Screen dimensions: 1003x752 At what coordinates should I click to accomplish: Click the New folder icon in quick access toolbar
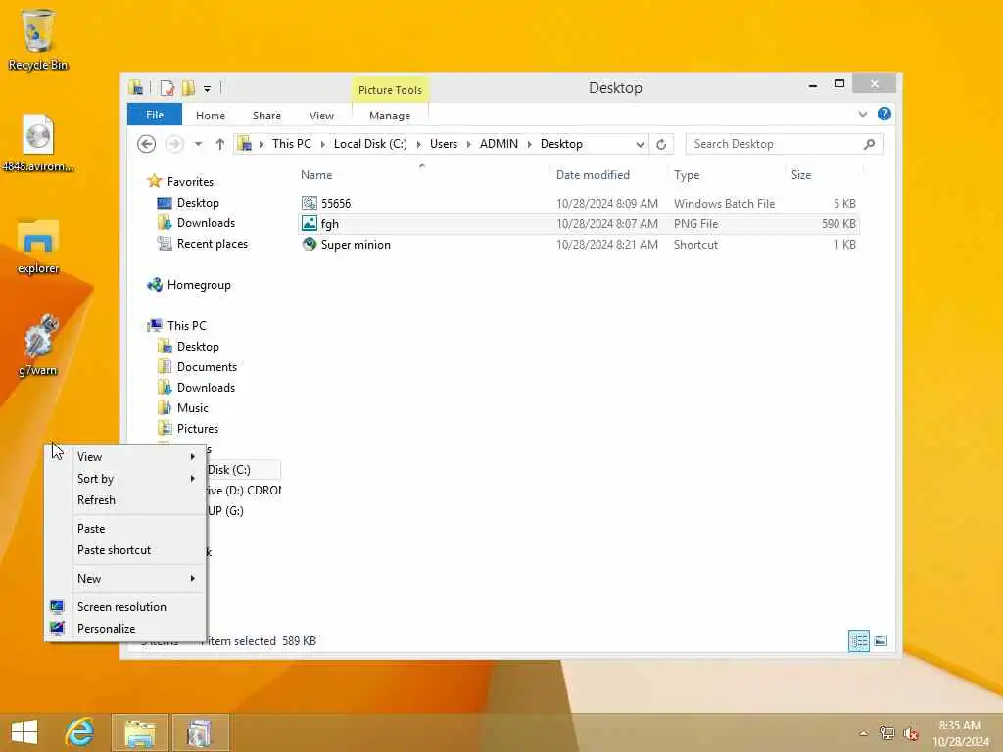pos(188,88)
